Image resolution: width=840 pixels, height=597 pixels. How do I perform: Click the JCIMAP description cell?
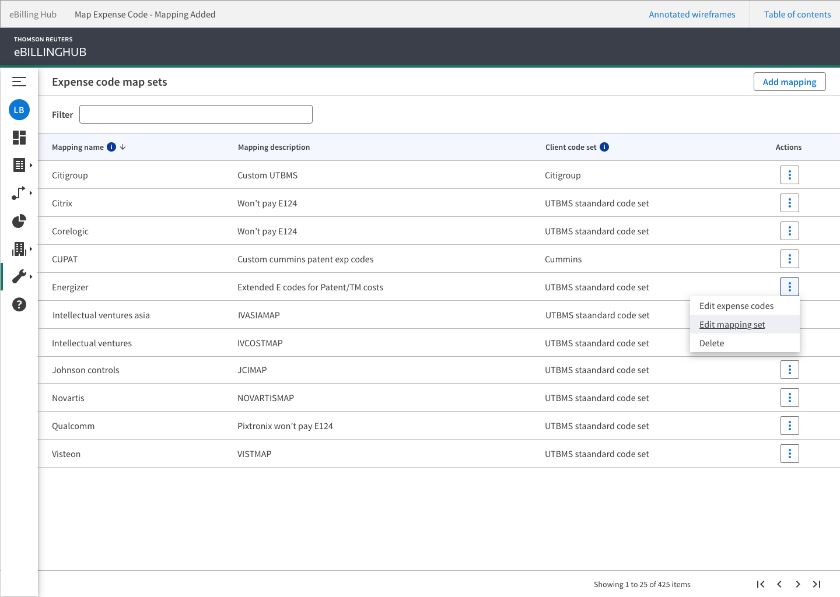click(252, 370)
